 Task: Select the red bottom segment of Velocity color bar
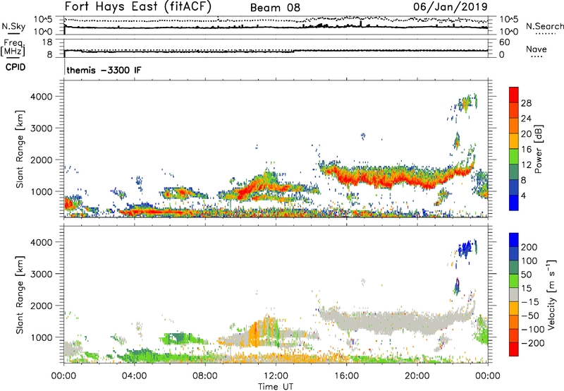(x=514, y=349)
